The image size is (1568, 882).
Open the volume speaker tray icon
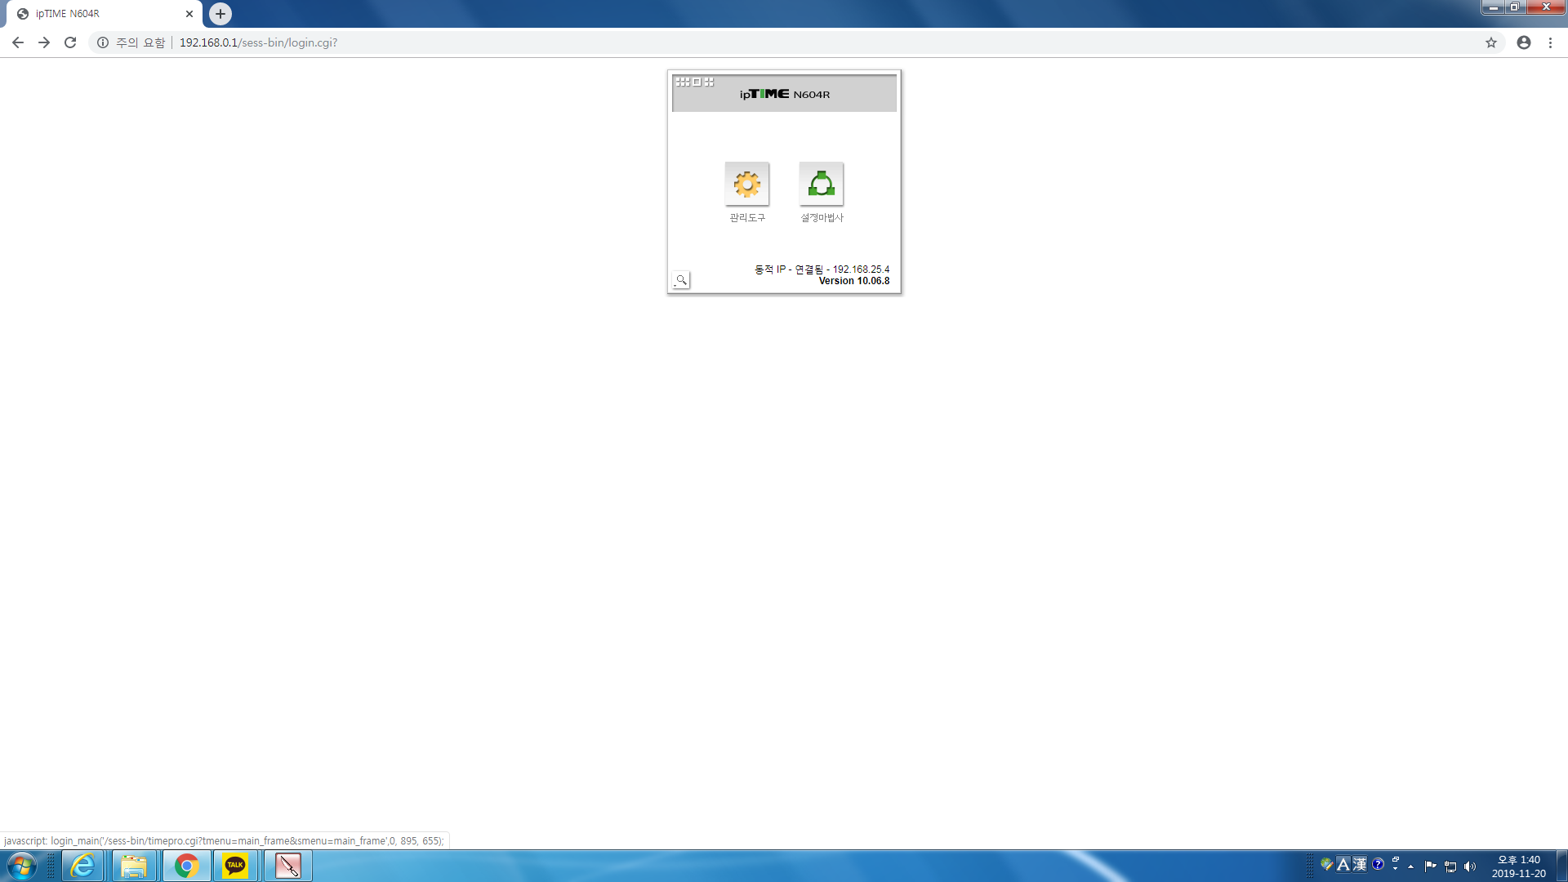1470,866
